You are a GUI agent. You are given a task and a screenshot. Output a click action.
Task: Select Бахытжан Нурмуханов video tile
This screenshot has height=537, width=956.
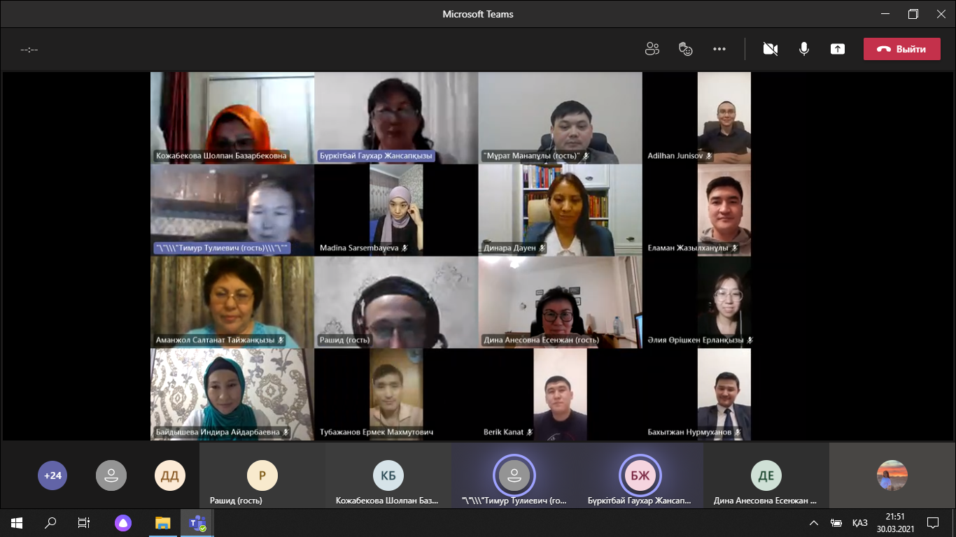724,394
